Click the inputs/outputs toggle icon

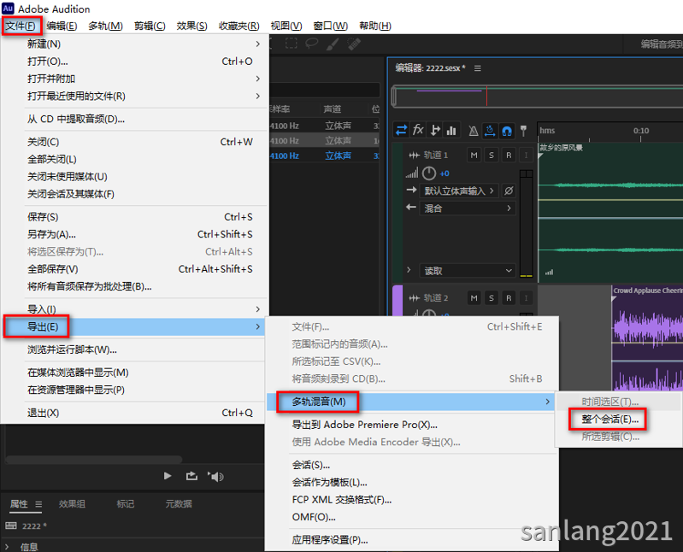coord(401,130)
